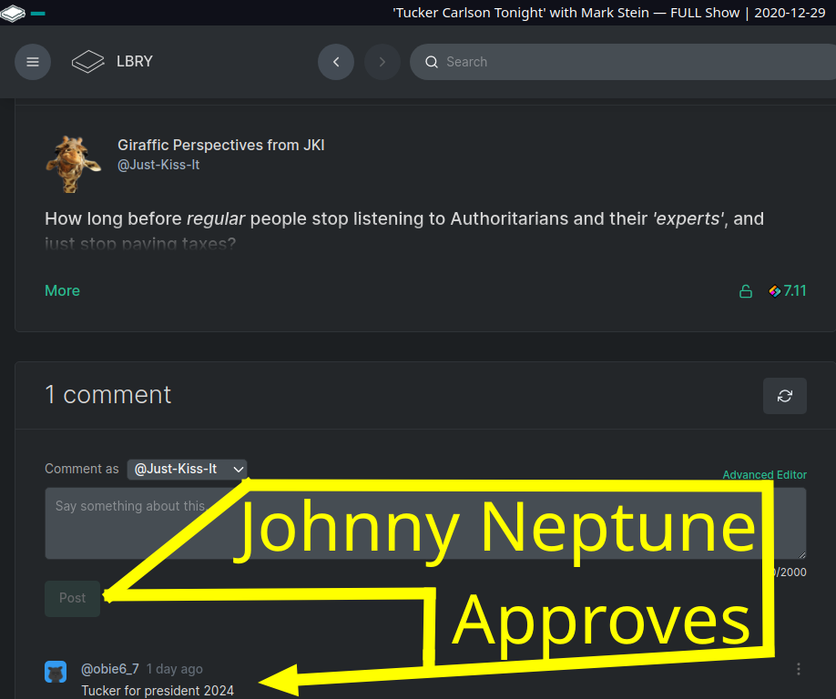This screenshot has width=836, height=699.
Task: Click the Tucker for president 2024 comment text
Action: point(158,691)
